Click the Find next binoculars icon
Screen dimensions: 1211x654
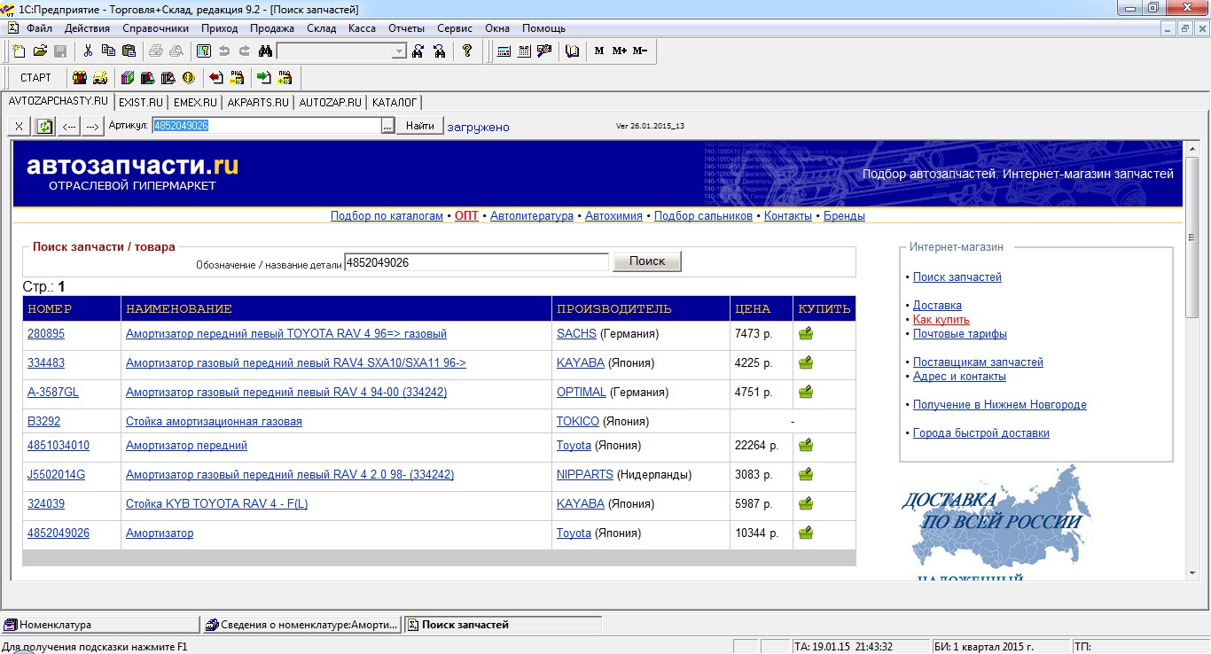[x=418, y=51]
